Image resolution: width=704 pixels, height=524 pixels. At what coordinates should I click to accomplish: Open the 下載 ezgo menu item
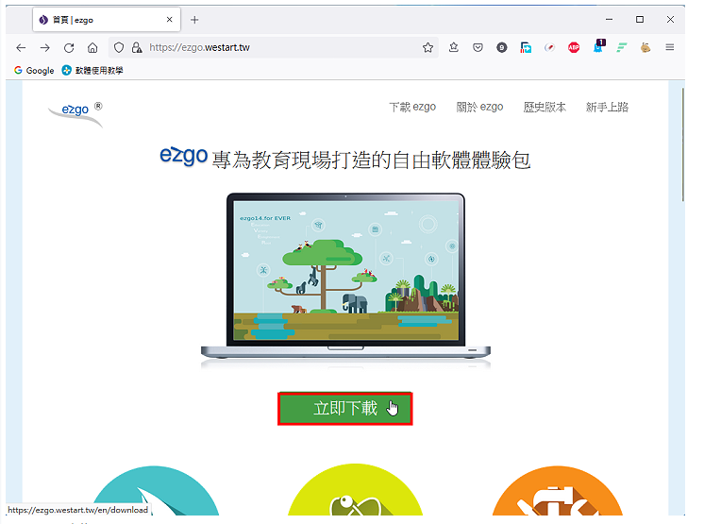point(412,107)
